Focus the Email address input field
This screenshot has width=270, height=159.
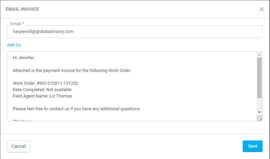[134, 32]
